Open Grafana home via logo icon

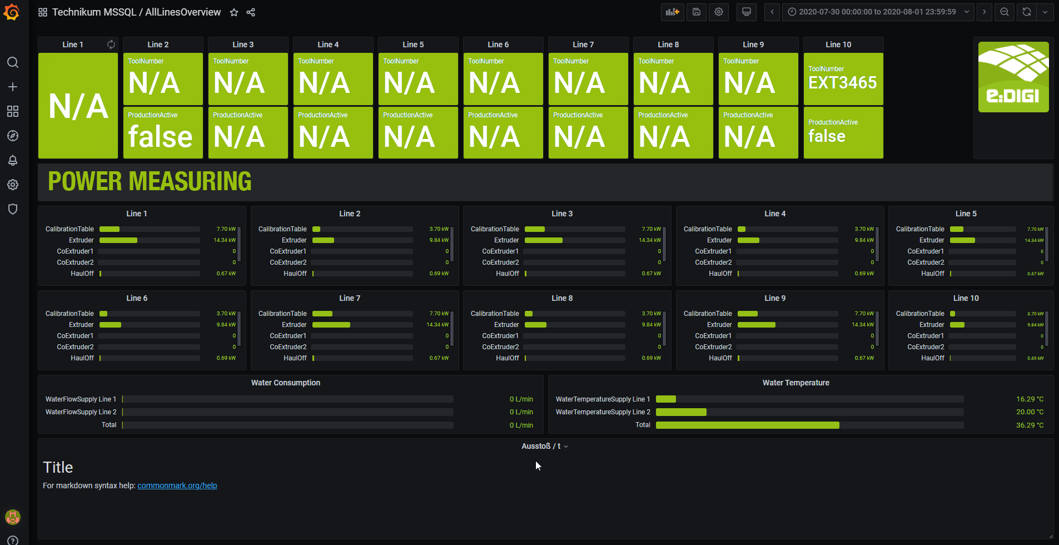coord(12,12)
